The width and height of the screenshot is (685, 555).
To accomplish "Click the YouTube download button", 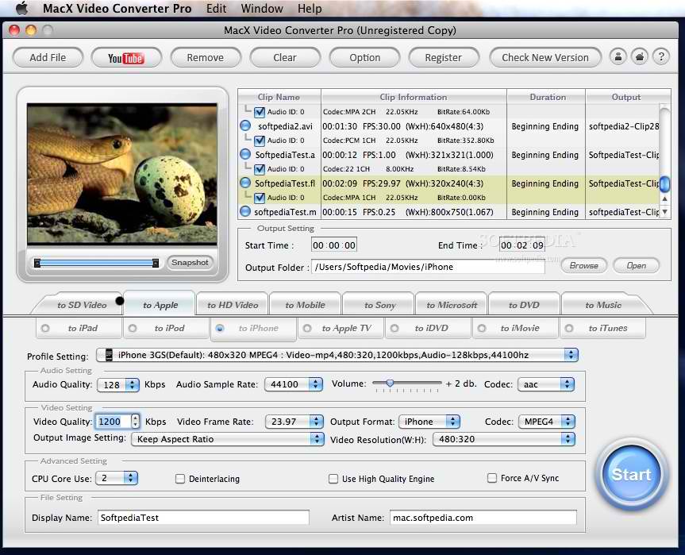I will pos(126,58).
